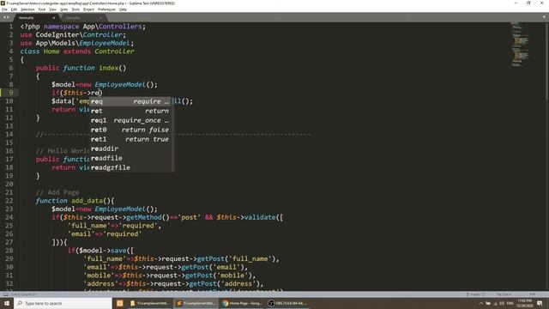Click the volume tray icon

(x=502, y=303)
